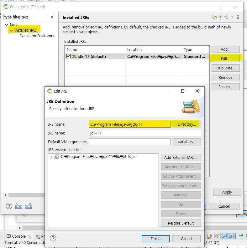Image resolution: width=247 pixels, height=248 pixels.
Task: Click Apply in the Preferences window
Action: pyautogui.click(x=227, y=192)
